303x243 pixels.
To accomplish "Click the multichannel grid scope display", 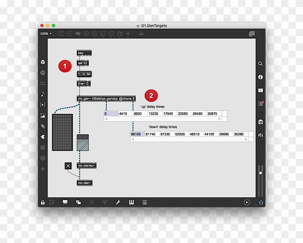I will [62, 133].
